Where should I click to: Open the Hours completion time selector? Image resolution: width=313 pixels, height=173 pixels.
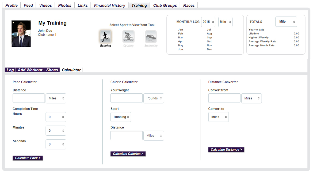[x=56, y=117]
